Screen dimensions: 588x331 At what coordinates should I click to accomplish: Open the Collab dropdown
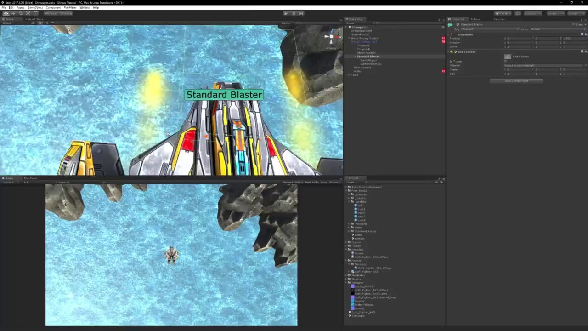pos(503,13)
